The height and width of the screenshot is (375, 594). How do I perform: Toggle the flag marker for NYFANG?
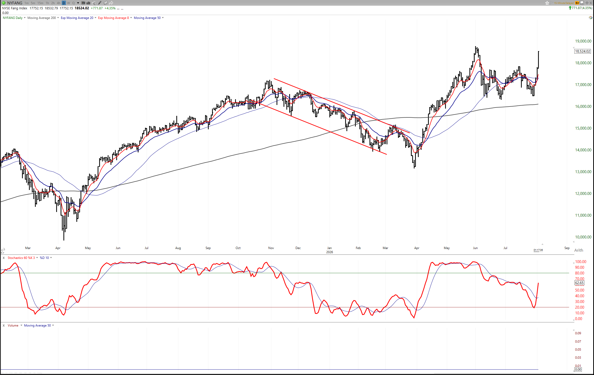(x=552, y=3)
